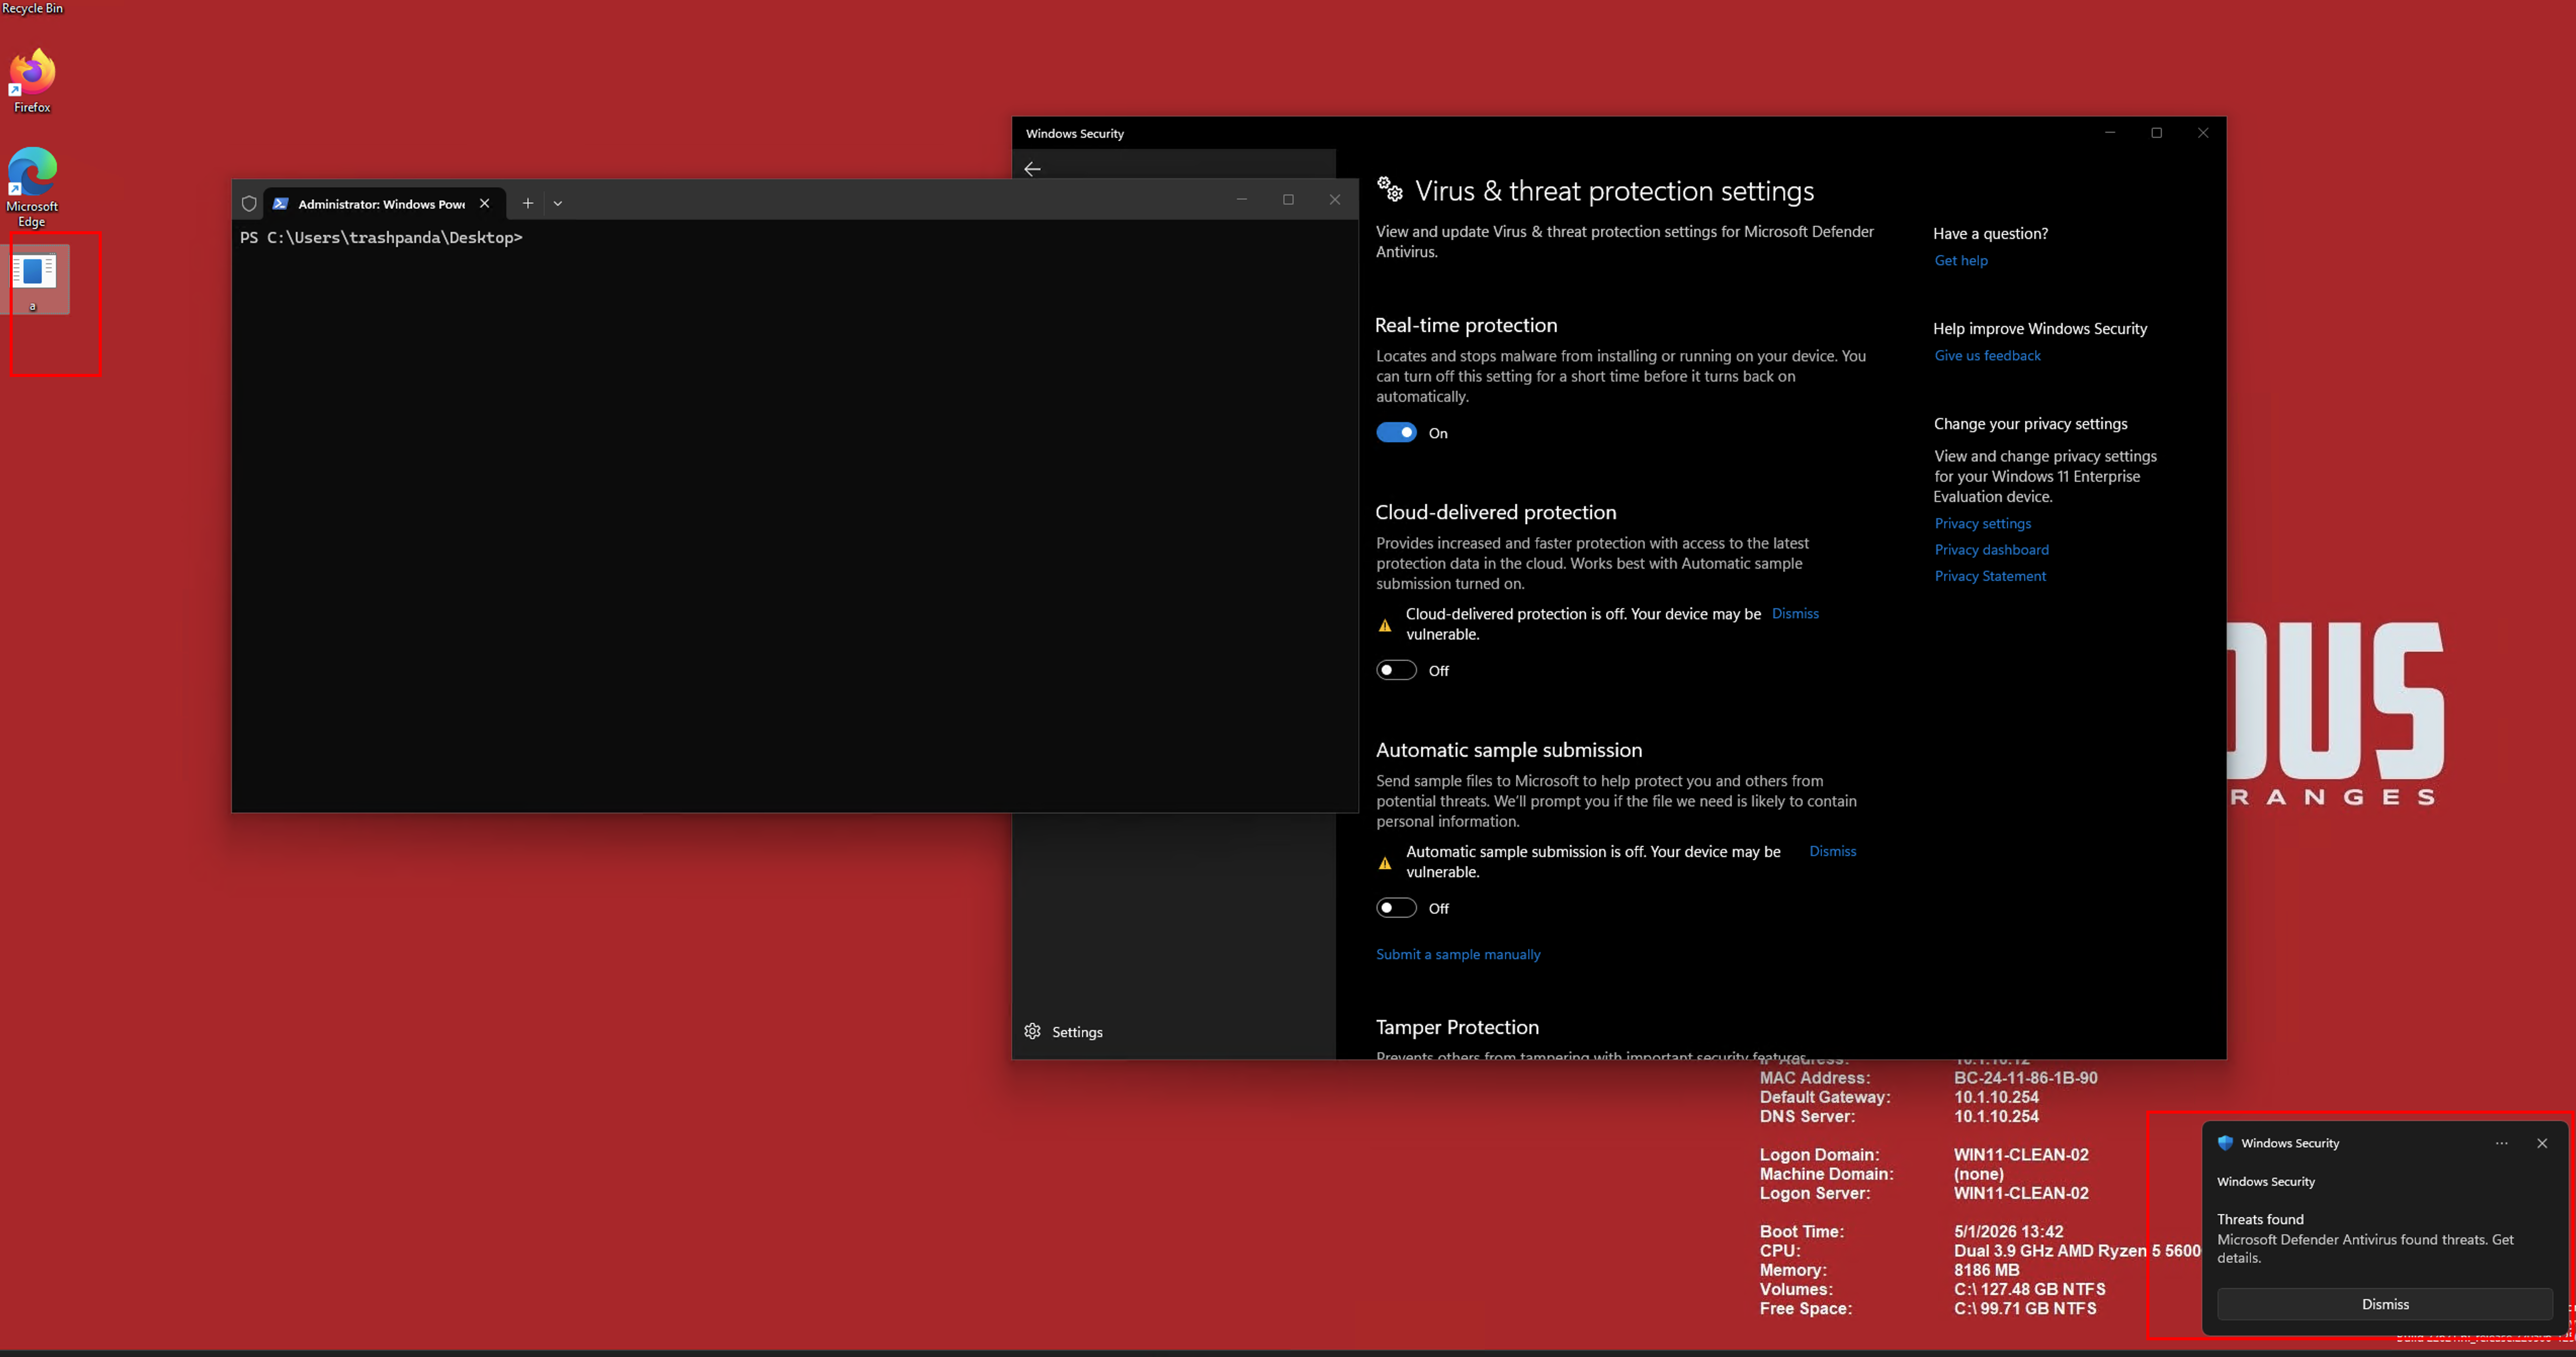Click the Recycle Bin label on desktop

(x=32, y=8)
